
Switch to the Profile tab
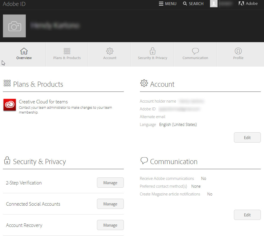(x=240, y=54)
